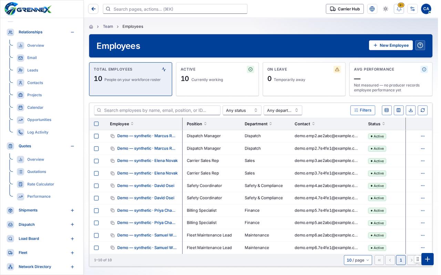The height and width of the screenshot is (275, 441).
Task: Open the Carrier Hub button
Action: click(x=345, y=9)
